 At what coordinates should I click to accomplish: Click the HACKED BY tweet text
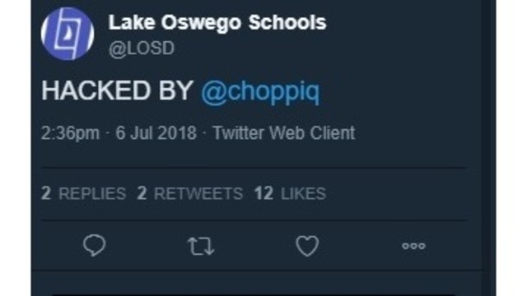pyautogui.click(x=117, y=90)
